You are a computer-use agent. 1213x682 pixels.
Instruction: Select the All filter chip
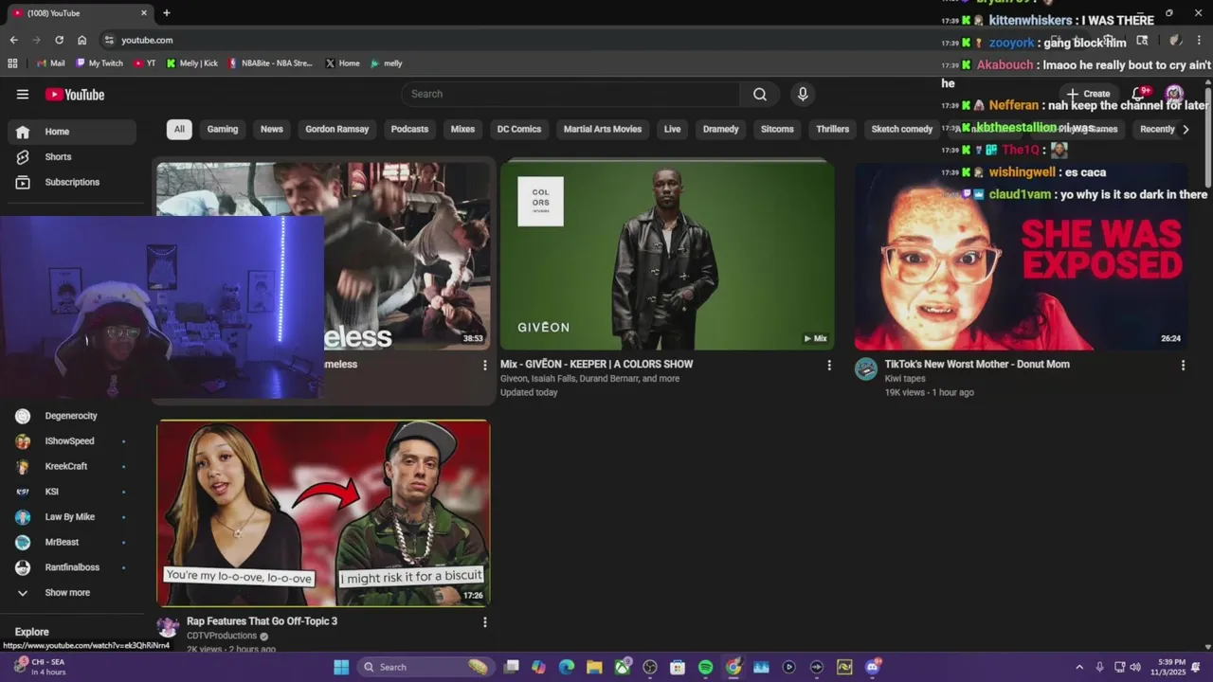click(179, 129)
